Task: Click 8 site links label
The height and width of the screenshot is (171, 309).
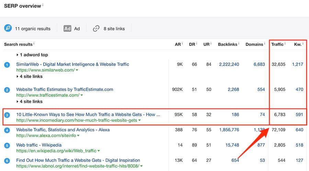Action: tap(114, 29)
